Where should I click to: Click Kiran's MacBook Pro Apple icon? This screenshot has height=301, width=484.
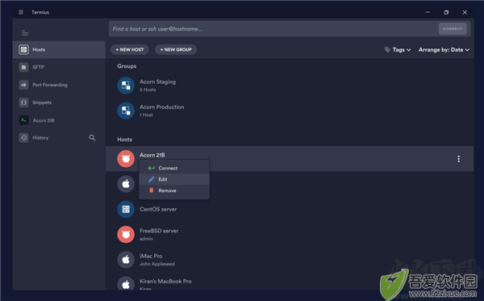click(x=126, y=283)
